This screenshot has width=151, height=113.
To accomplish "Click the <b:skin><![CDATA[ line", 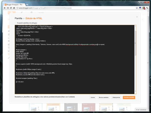I will tap(24, 35).
